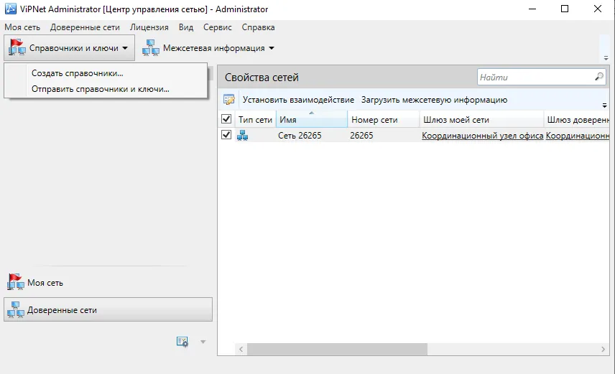Image resolution: width=615 pixels, height=374 pixels.
Task: Expand the Межсетевая информация dropdown arrow
Action: tap(272, 48)
